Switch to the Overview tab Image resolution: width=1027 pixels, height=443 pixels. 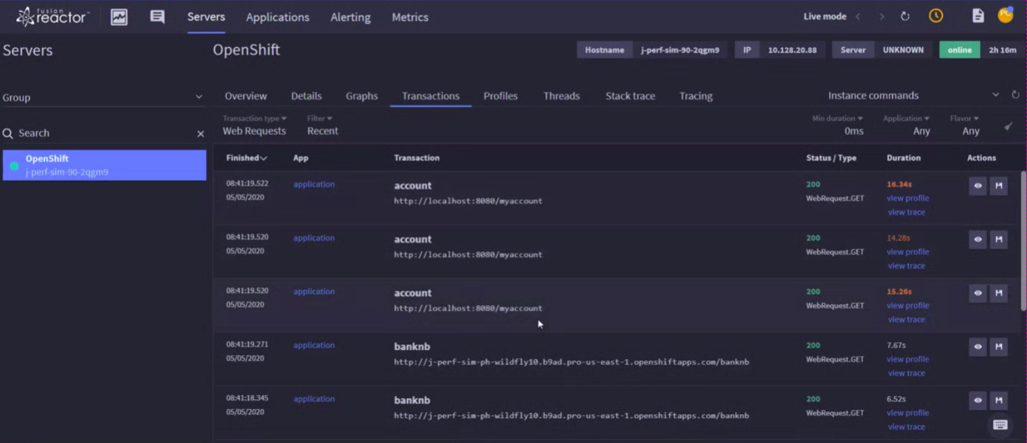pyautogui.click(x=245, y=96)
